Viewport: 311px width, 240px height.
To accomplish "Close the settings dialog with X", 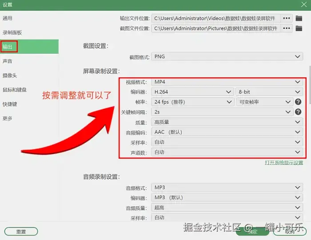I will click(303, 4).
